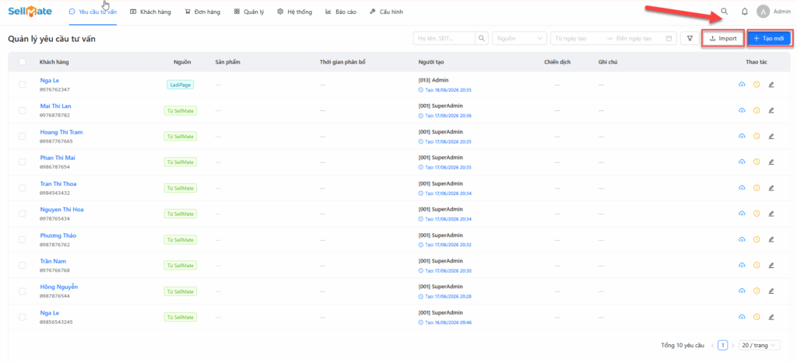The image size is (797, 362).
Task: Focus the Họ tên, SĐT search field
Action: coord(444,39)
